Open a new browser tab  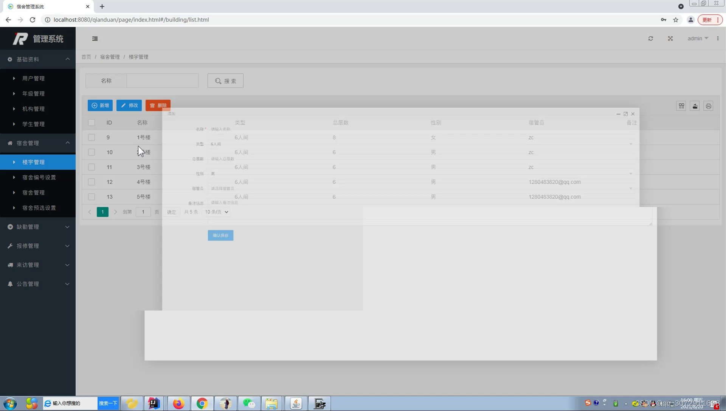(102, 6)
